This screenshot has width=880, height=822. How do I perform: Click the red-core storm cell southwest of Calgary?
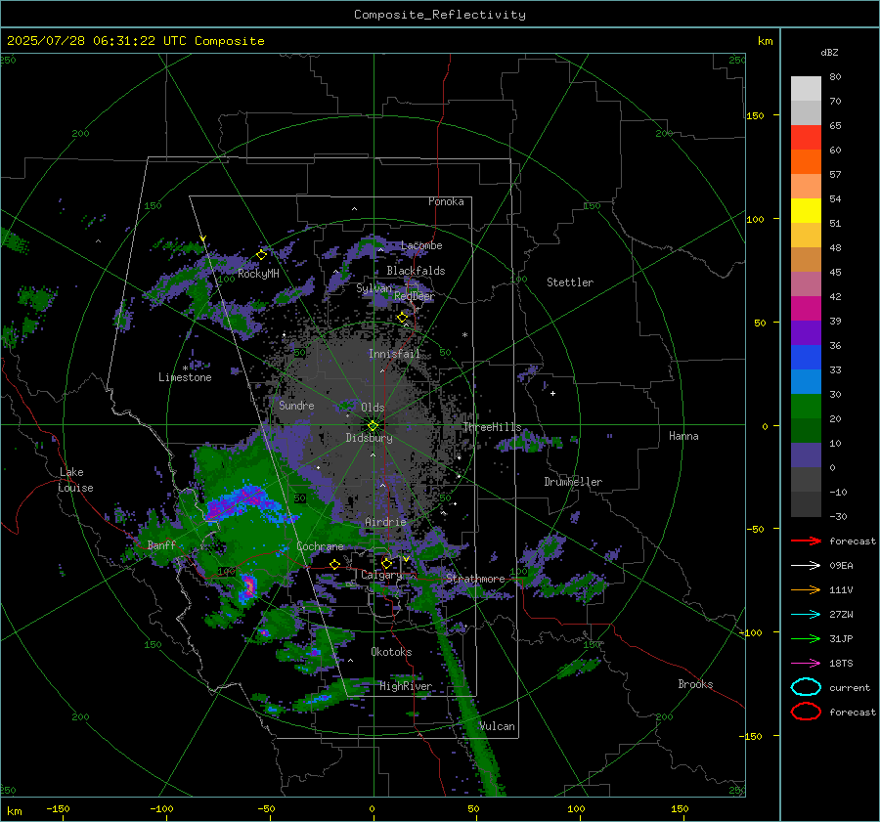(248, 585)
